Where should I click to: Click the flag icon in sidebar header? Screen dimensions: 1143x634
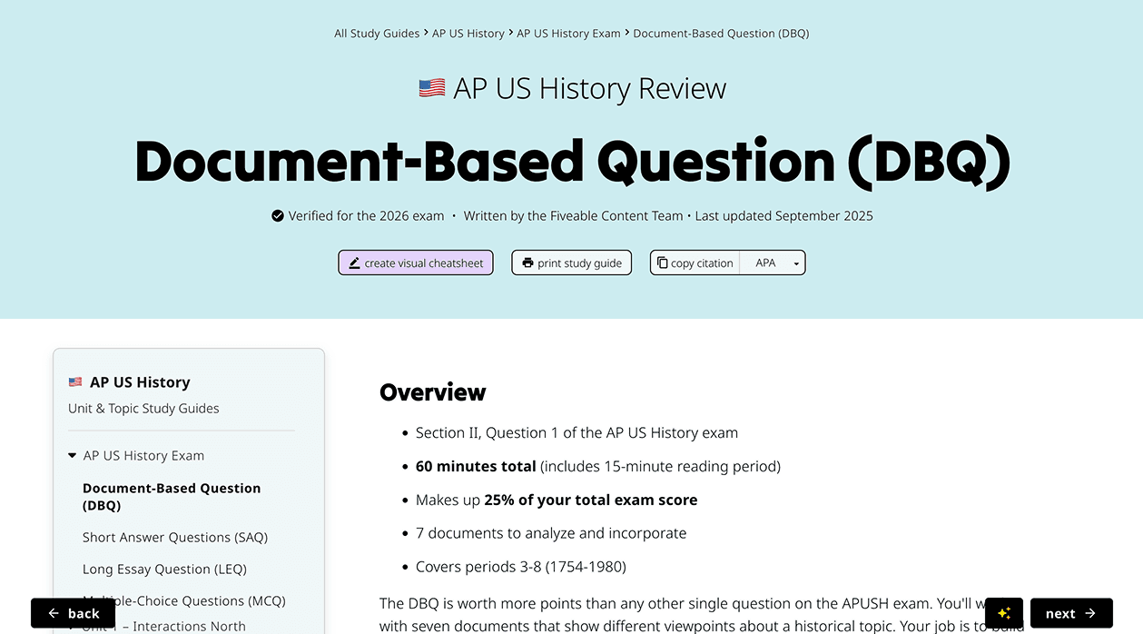click(x=75, y=382)
